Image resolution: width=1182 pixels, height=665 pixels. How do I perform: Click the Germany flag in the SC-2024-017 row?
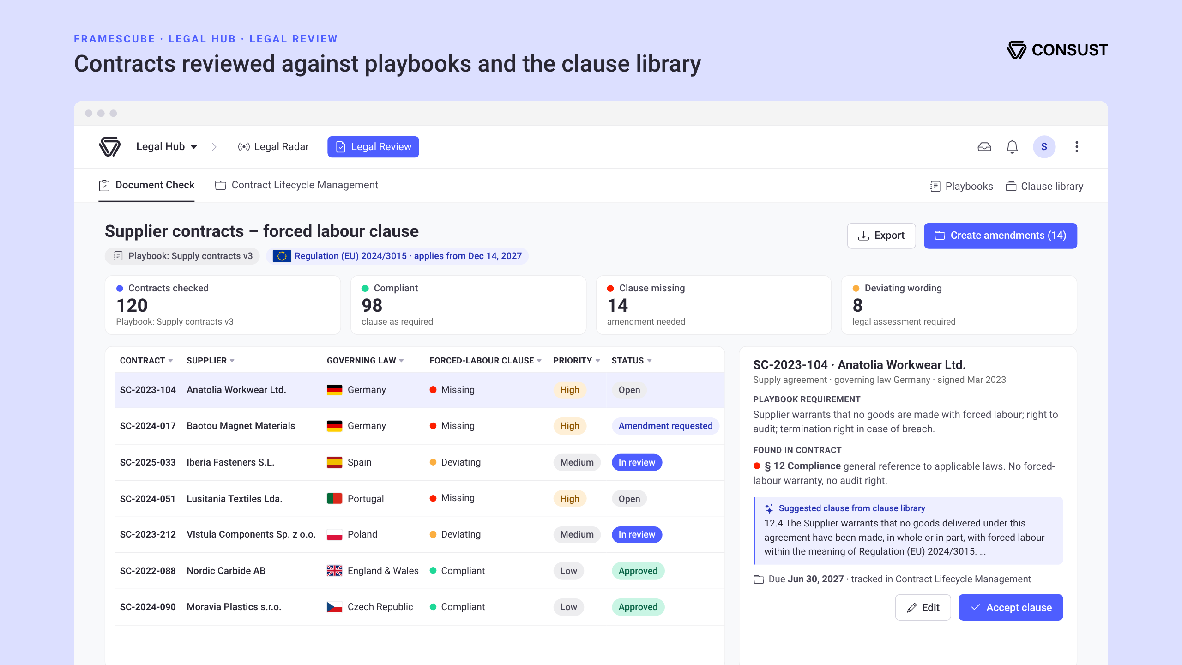334,426
